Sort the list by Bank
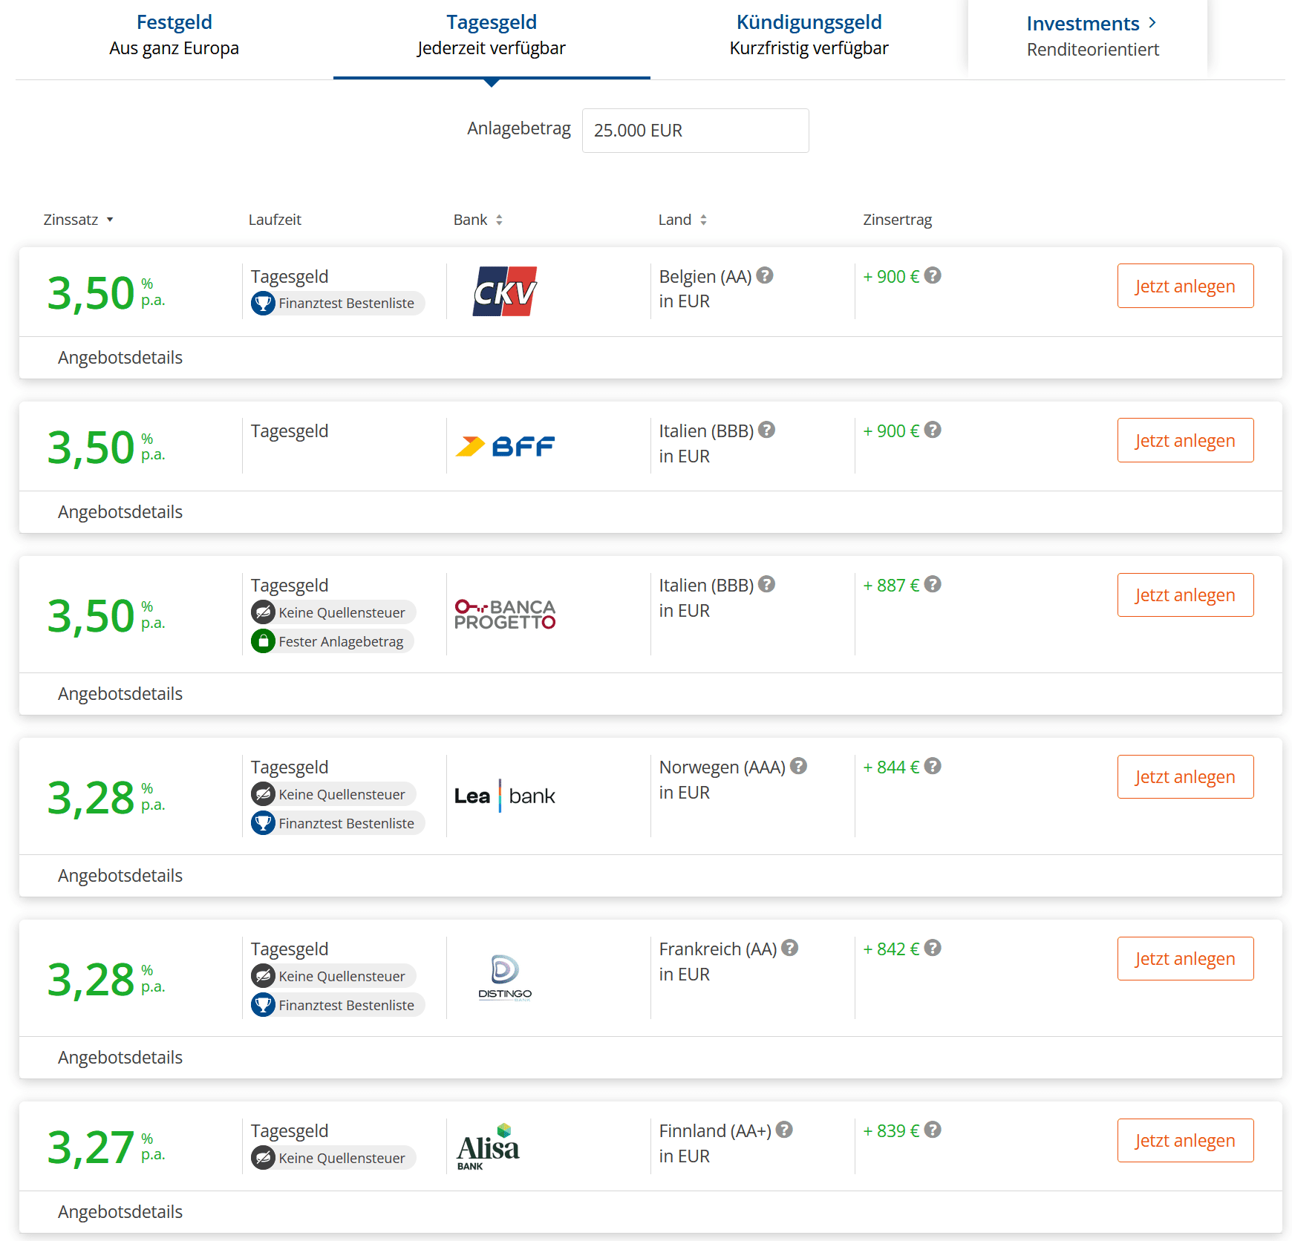Screen dimensions: 1292x1241 (477, 220)
